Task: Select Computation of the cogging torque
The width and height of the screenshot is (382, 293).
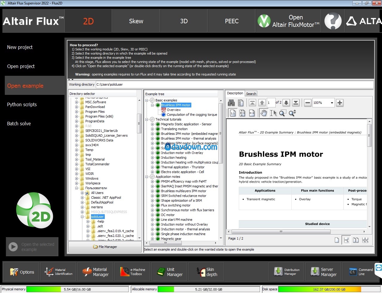Action: [x=192, y=115]
